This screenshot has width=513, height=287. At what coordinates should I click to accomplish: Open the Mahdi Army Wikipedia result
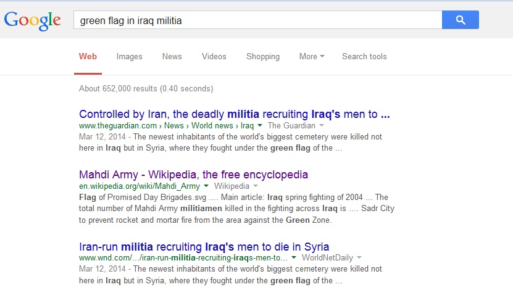click(193, 175)
